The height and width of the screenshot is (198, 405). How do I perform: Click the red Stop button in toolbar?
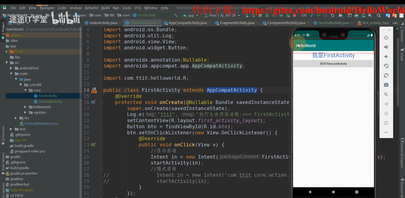[295, 15]
